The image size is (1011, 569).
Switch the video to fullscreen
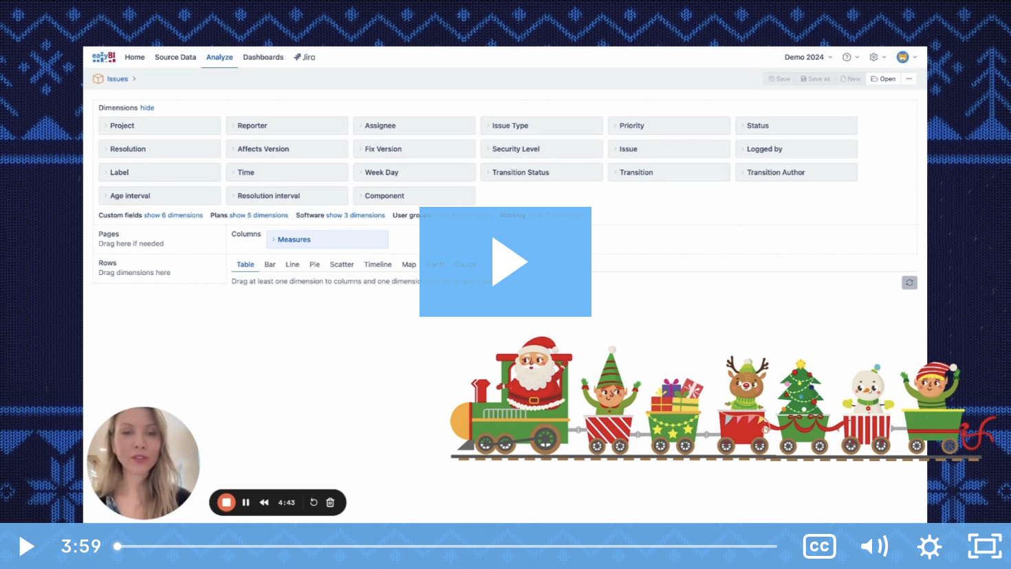985,546
